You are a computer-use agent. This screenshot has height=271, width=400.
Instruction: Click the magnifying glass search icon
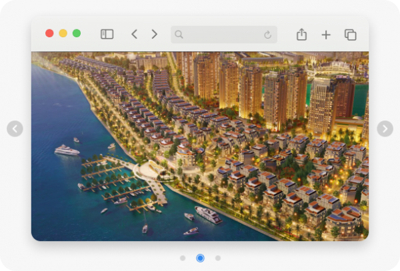tap(179, 35)
